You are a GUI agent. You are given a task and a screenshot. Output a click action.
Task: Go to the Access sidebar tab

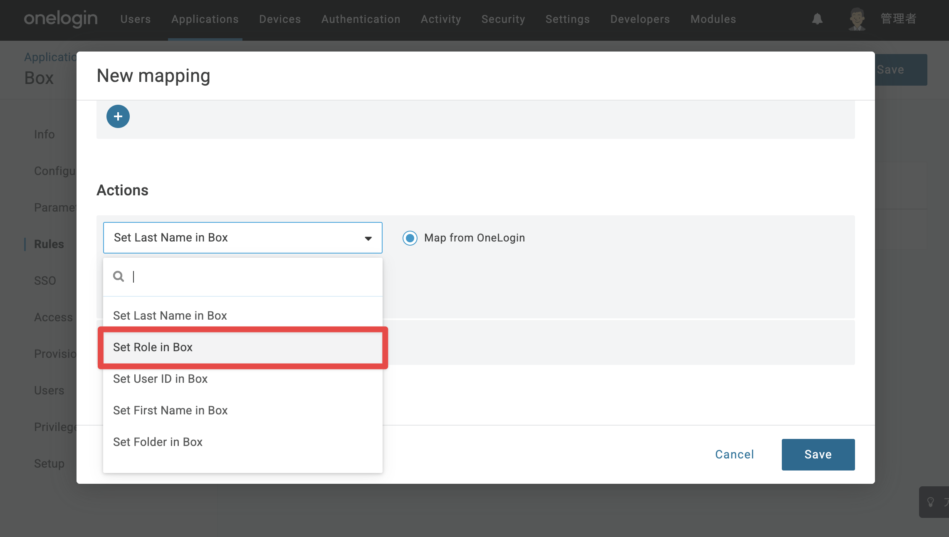tap(53, 317)
